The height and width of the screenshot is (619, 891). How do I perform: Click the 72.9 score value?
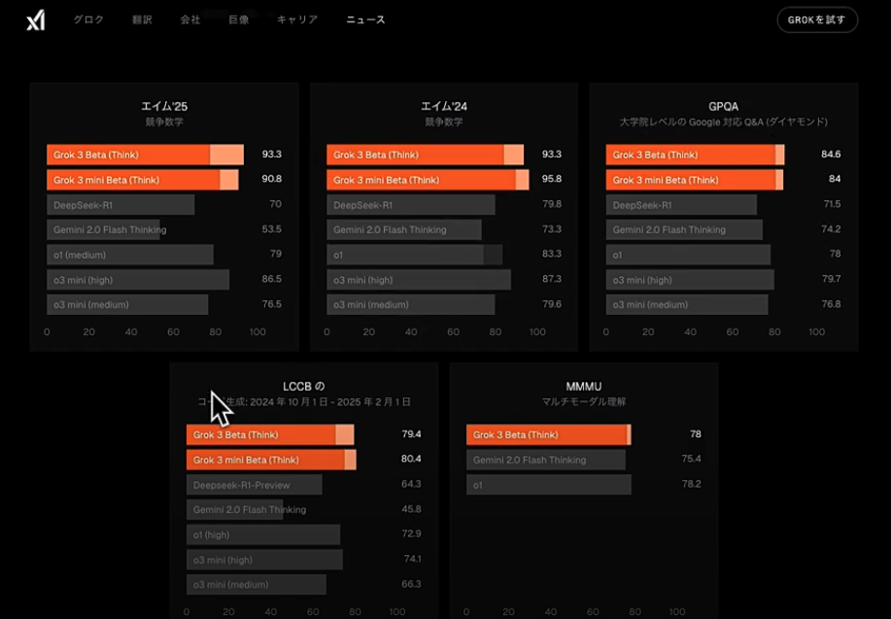(x=411, y=533)
